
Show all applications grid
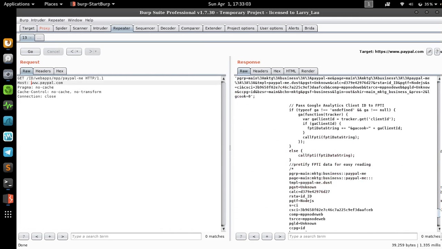tap(8, 215)
